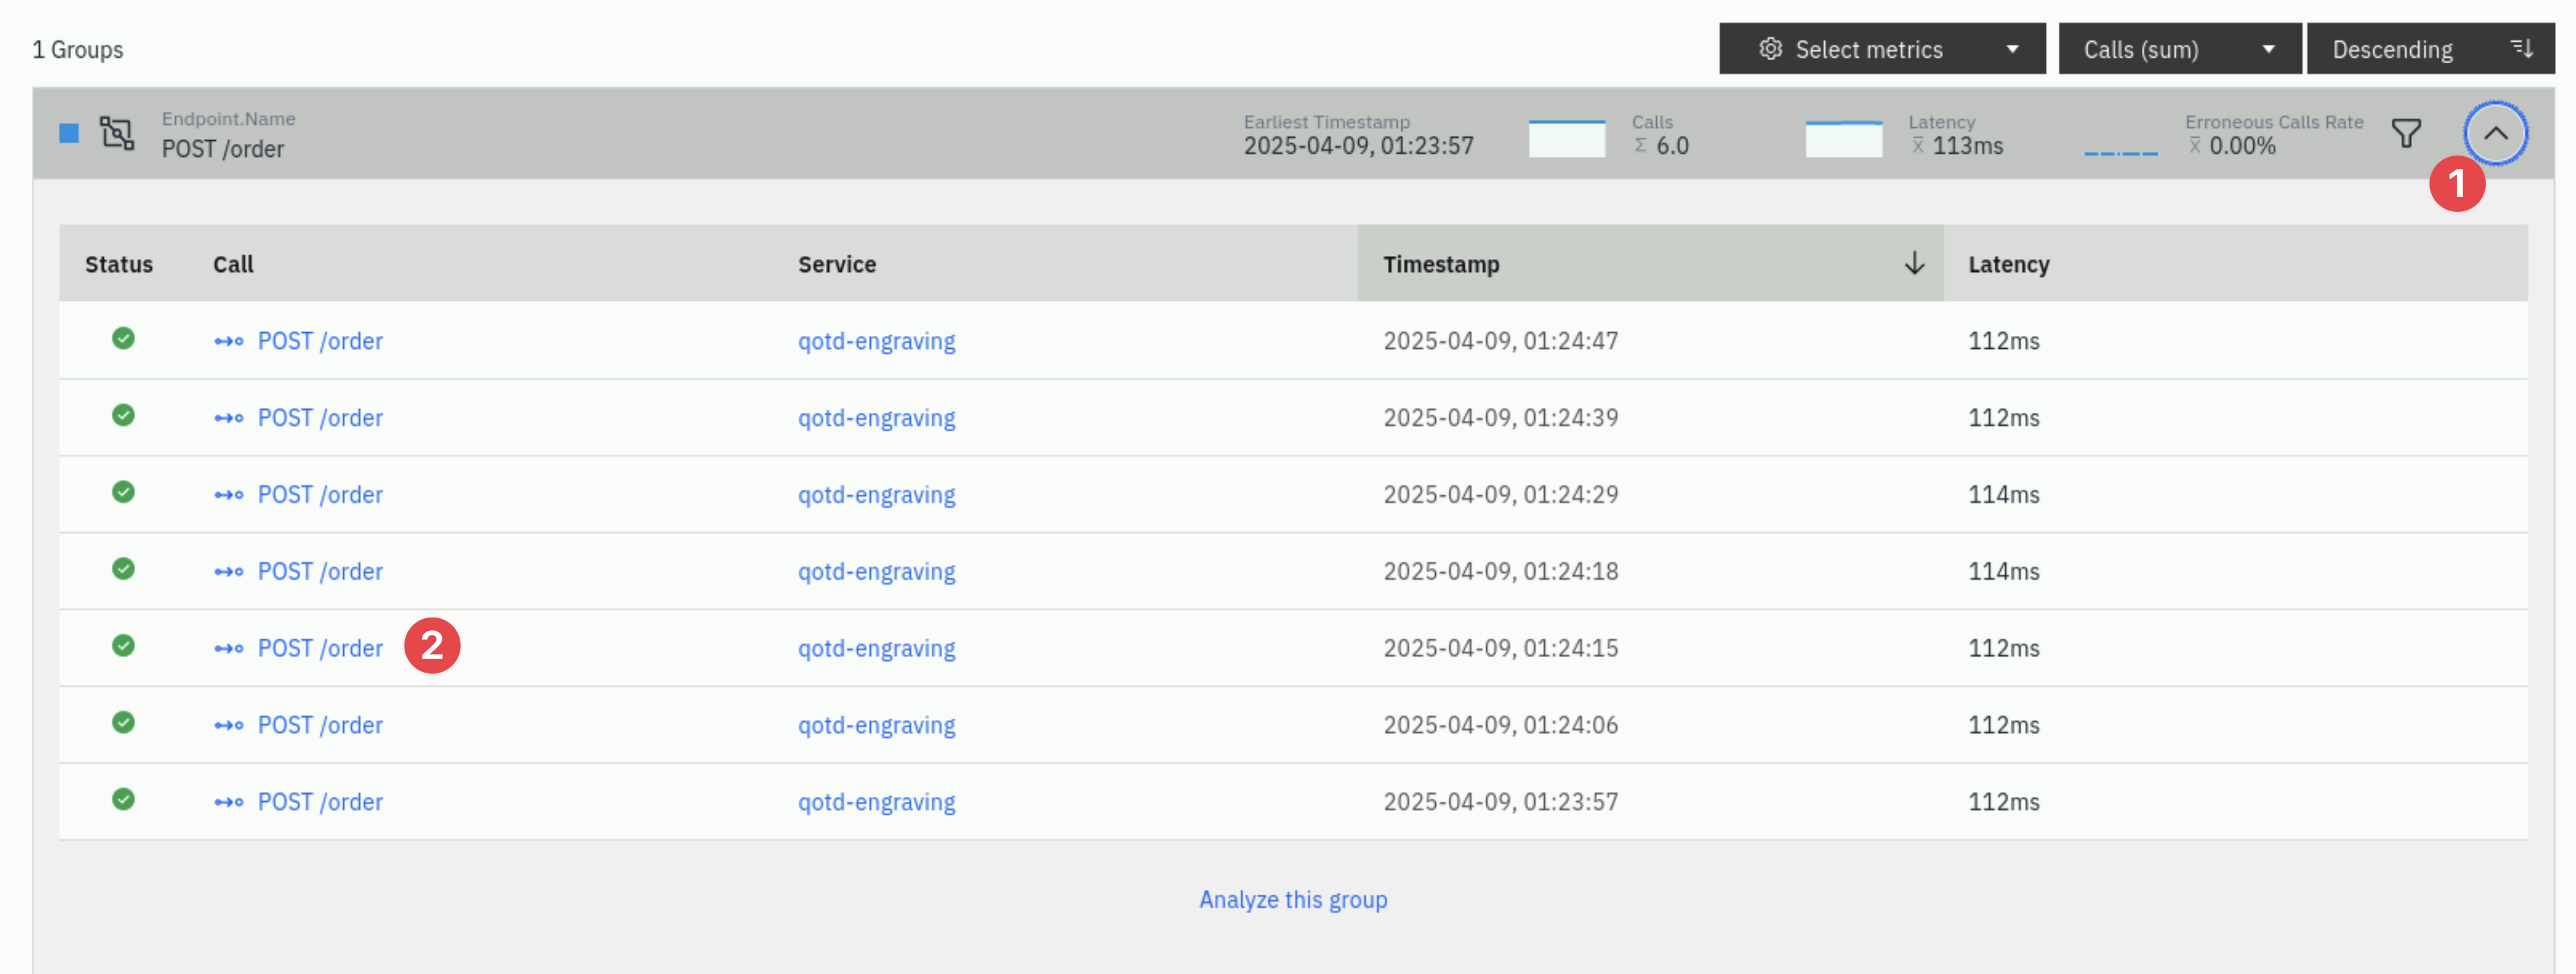Open the Select metrics dropdown

pyautogui.click(x=1882, y=49)
